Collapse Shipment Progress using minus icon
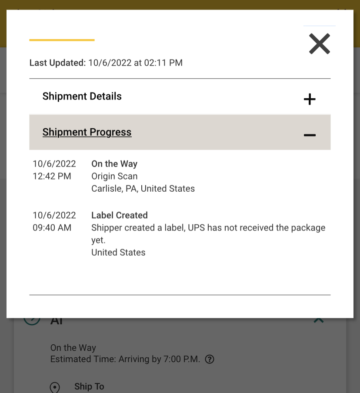This screenshot has height=393, width=360. pos(310,135)
